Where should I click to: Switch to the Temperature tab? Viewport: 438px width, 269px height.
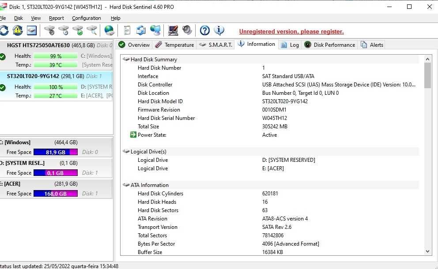pyautogui.click(x=174, y=45)
